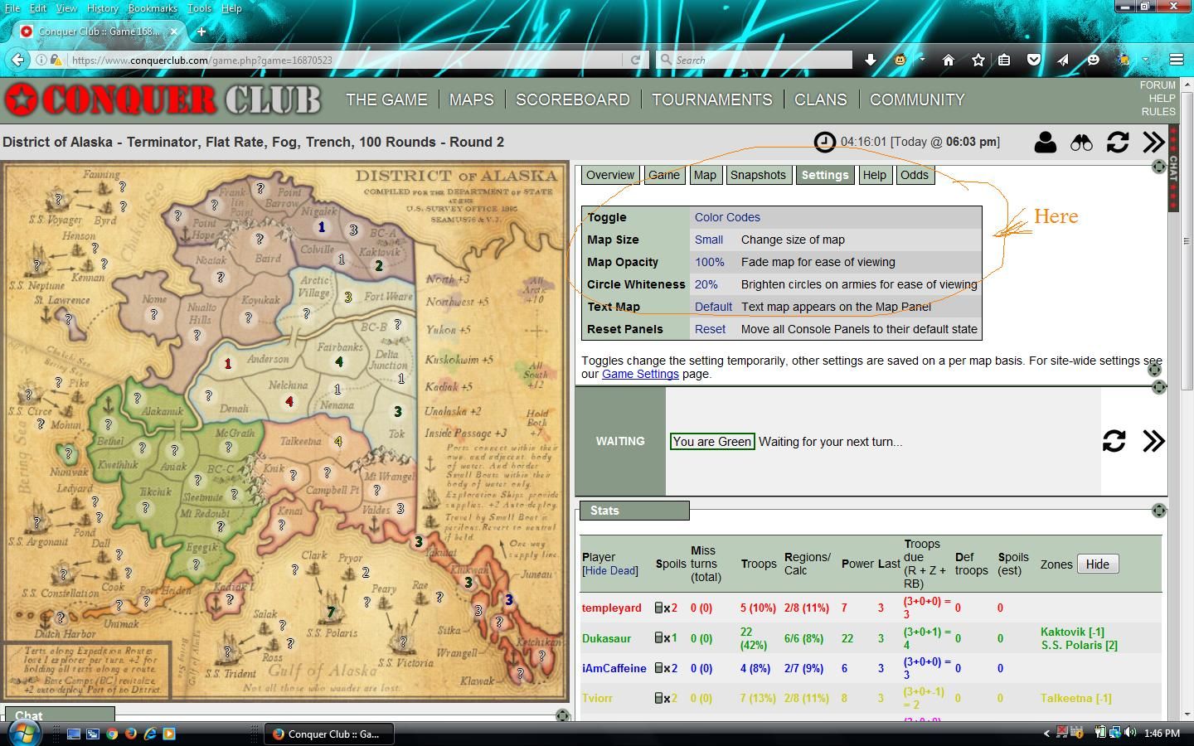Viewport: 1194px width, 746px height.
Task: Bookmark this page with the star icon
Action: coord(978,60)
